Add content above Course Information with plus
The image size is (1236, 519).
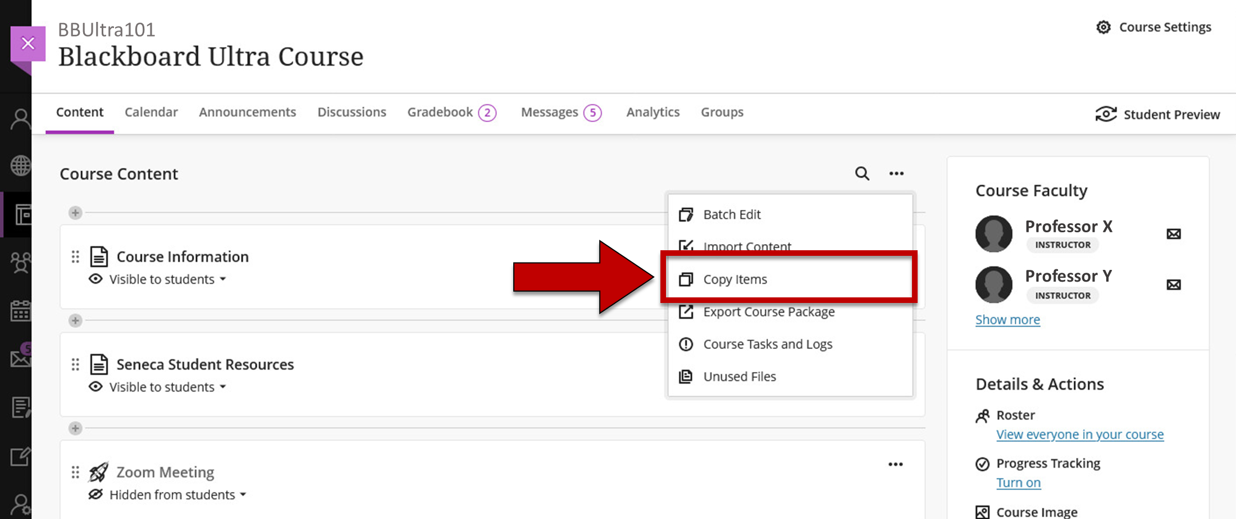[75, 213]
